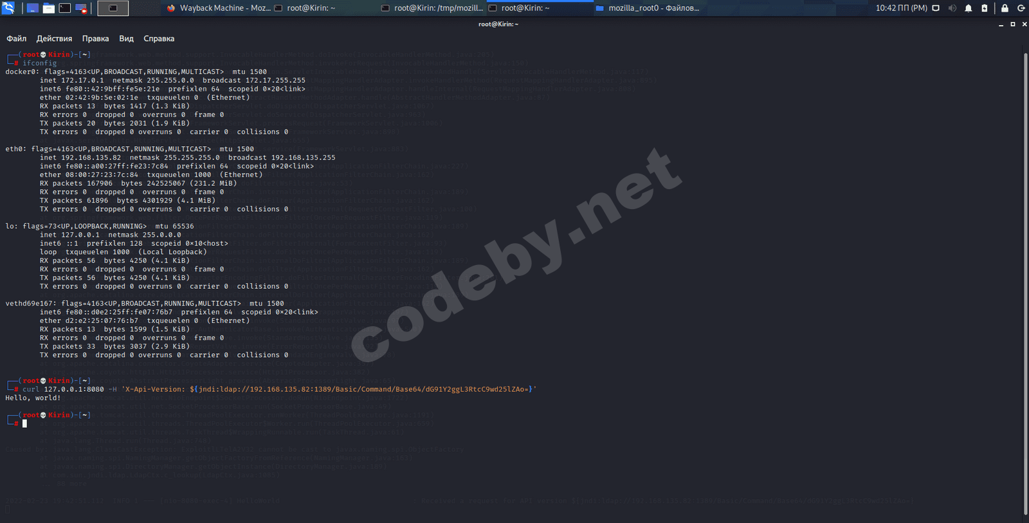Click the muted volume tray icon
Image resolution: width=1029 pixels, height=523 pixels.
coord(952,8)
